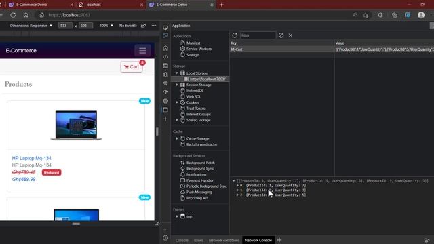The width and height of the screenshot is (434, 244).
Task: Add a new quick view tab with plus
Action: tap(279, 240)
